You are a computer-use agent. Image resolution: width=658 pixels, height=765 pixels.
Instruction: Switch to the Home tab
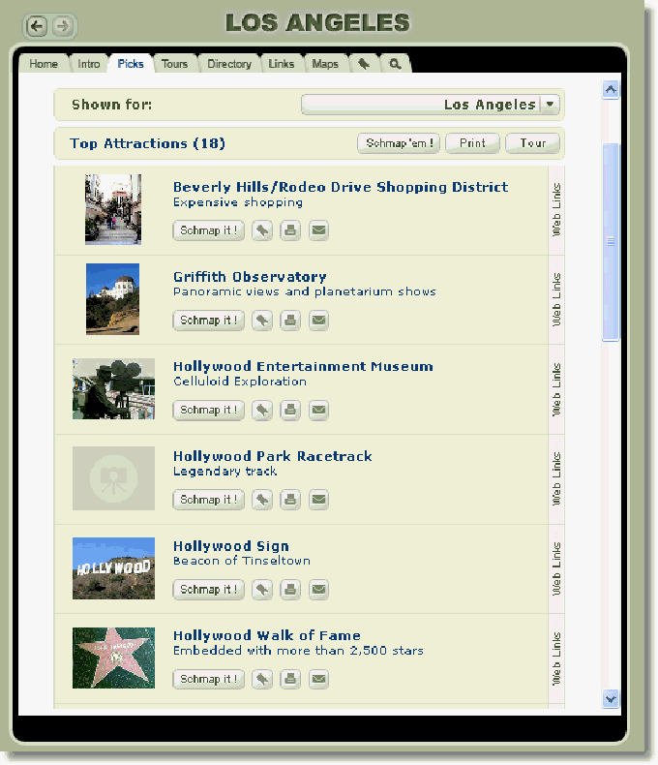[x=44, y=64]
